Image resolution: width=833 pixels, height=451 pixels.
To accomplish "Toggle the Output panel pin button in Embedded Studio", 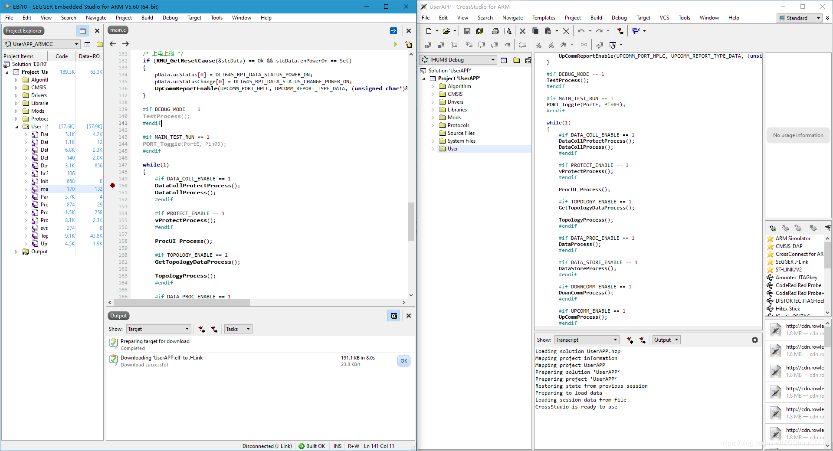I will click(x=394, y=316).
